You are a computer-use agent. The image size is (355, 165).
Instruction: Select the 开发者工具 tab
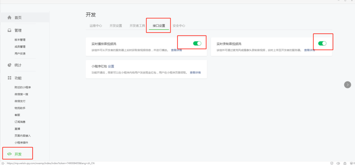tap(137, 26)
